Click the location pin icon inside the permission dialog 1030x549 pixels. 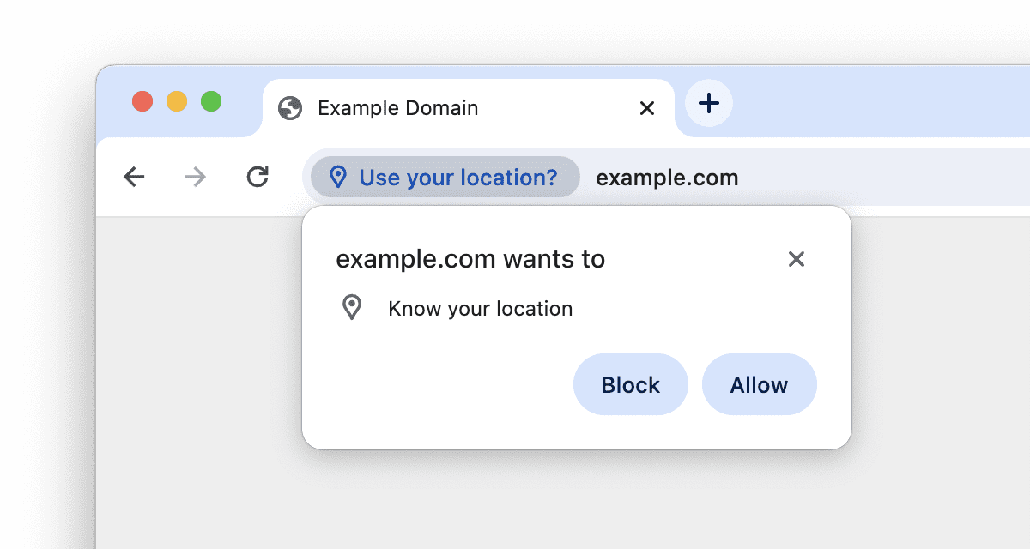pos(352,308)
